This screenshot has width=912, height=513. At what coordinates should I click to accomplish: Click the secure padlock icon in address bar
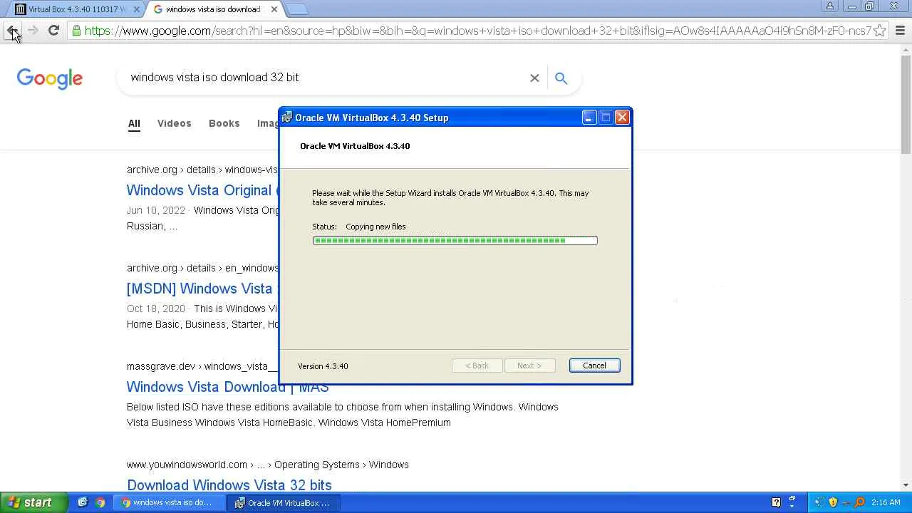(76, 31)
